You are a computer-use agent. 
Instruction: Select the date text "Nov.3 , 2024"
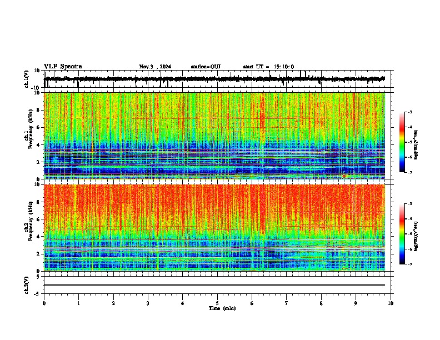pos(155,67)
